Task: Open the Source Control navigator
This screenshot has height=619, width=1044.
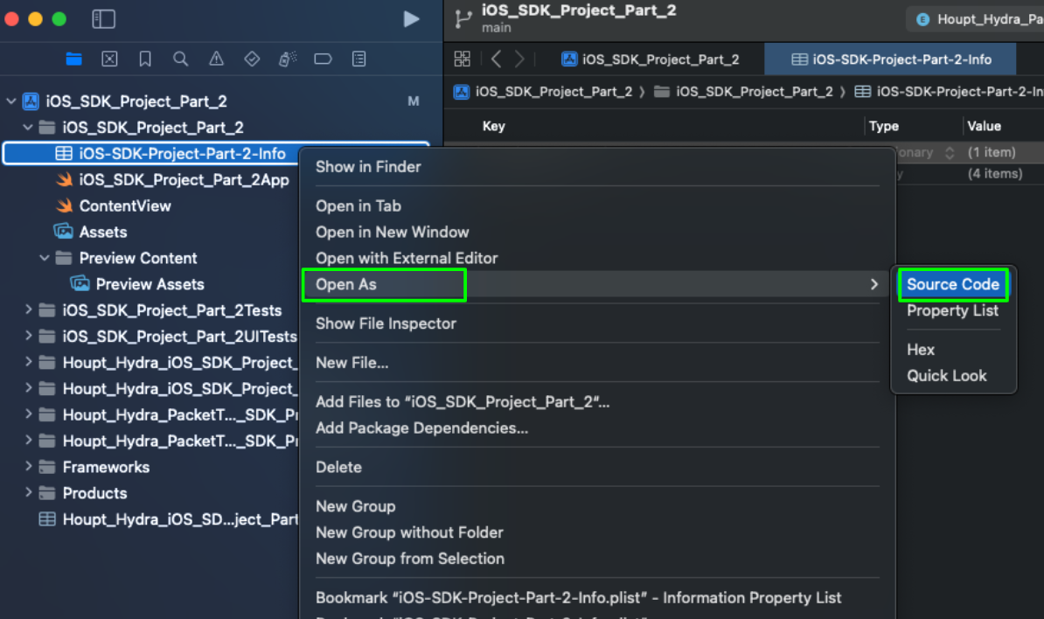Action: [110, 59]
